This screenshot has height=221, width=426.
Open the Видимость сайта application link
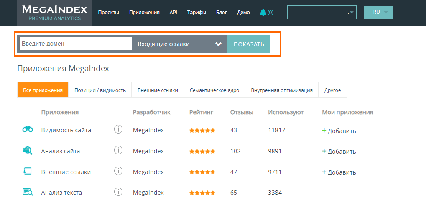pyautogui.click(x=66, y=130)
